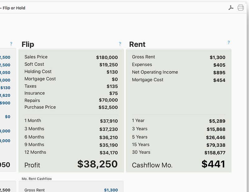Click the Mo. Rent Cashflow label
Viewport: 249px width, 192px height.
point(37,179)
